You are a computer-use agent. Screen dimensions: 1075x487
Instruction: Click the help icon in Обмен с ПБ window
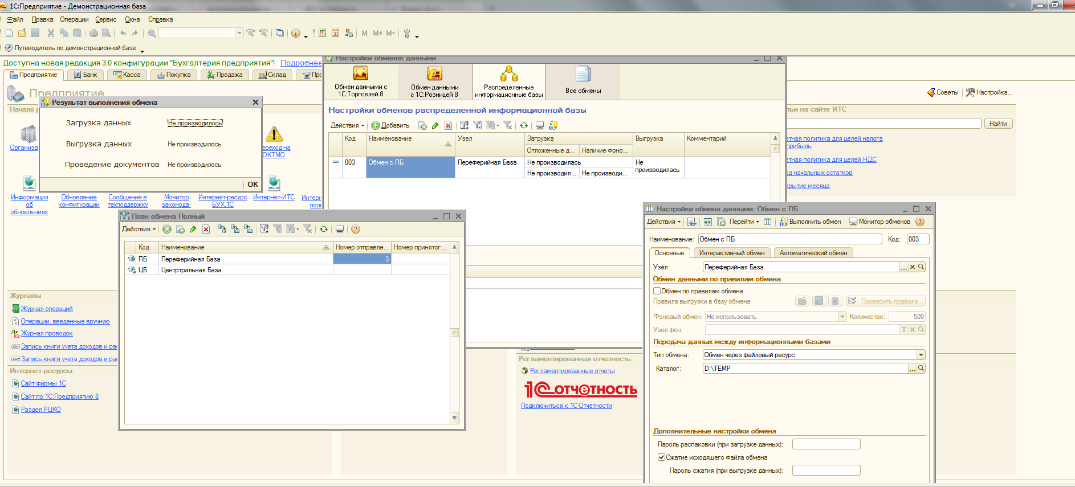pyautogui.click(x=919, y=222)
